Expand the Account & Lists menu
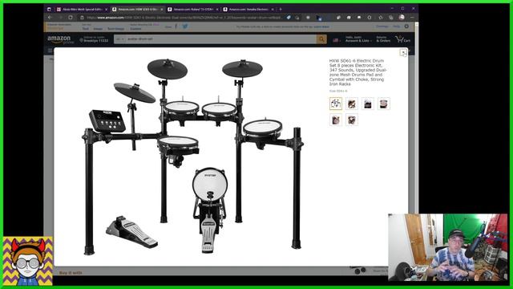 (358, 39)
